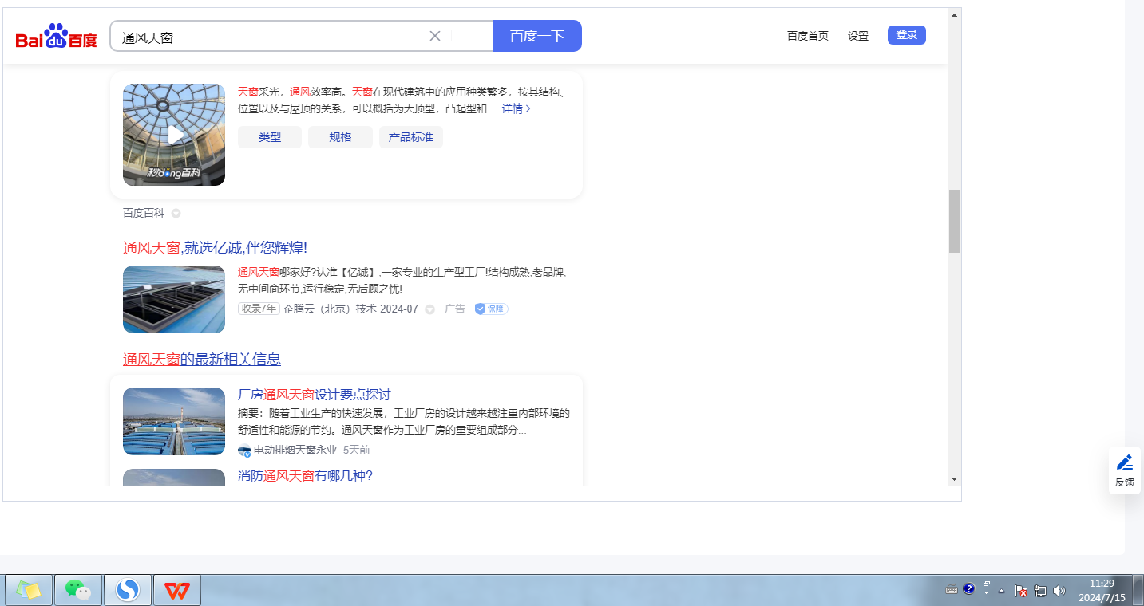Expand the dropdown next to 百度百科
The width and height of the screenshot is (1144, 606).
coord(176,214)
